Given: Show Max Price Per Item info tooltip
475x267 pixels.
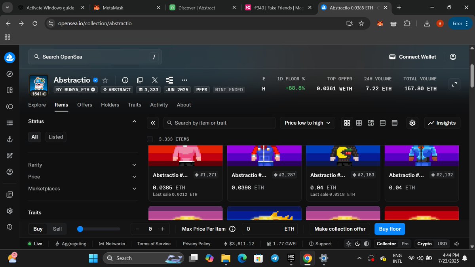Looking at the screenshot, I should [x=232, y=229].
